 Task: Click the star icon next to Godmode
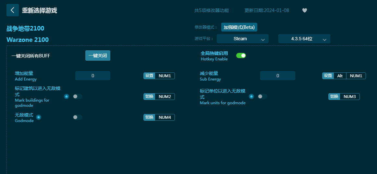click(x=39, y=117)
